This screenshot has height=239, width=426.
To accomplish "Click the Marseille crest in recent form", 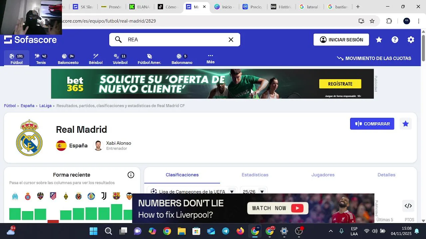I will pyautogui.click(x=15, y=196).
